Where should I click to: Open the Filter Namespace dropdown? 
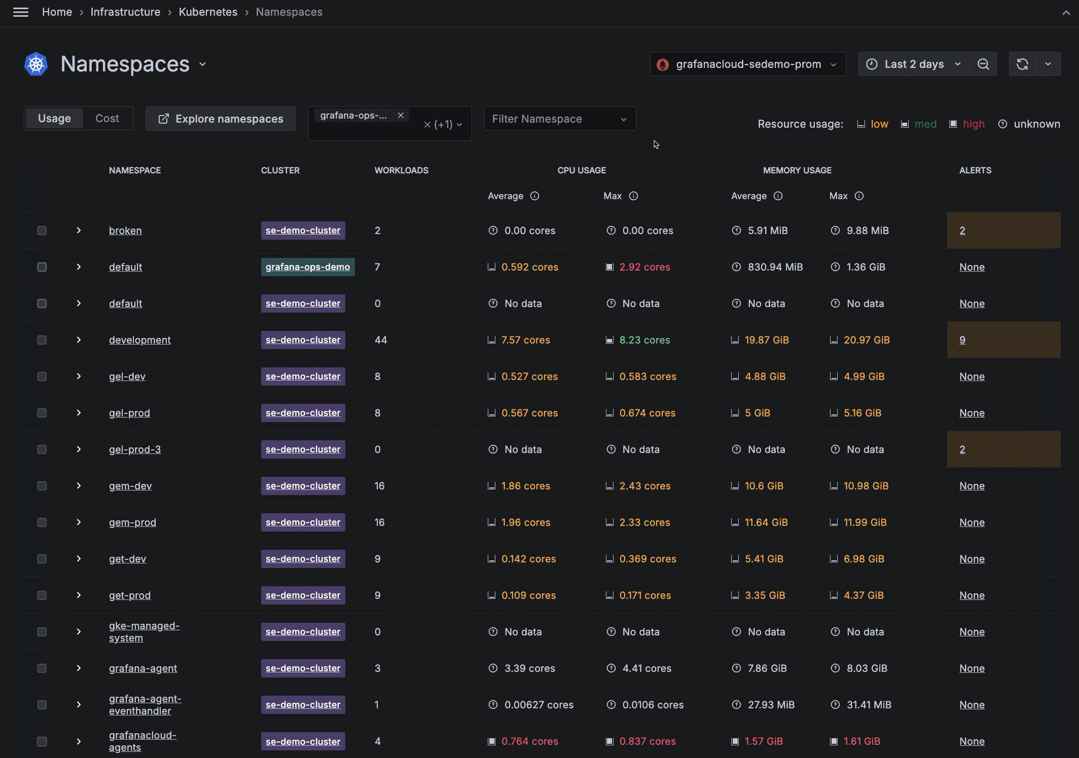(x=560, y=119)
